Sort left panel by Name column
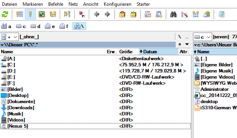The width and height of the screenshot is (237, 138). click(52, 52)
